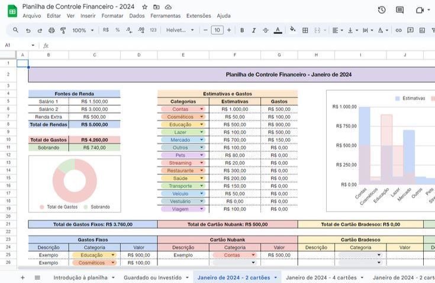This screenshot has width=435, height=283.
Task: Open the Ferramentas menu
Action: pos(165,16)
